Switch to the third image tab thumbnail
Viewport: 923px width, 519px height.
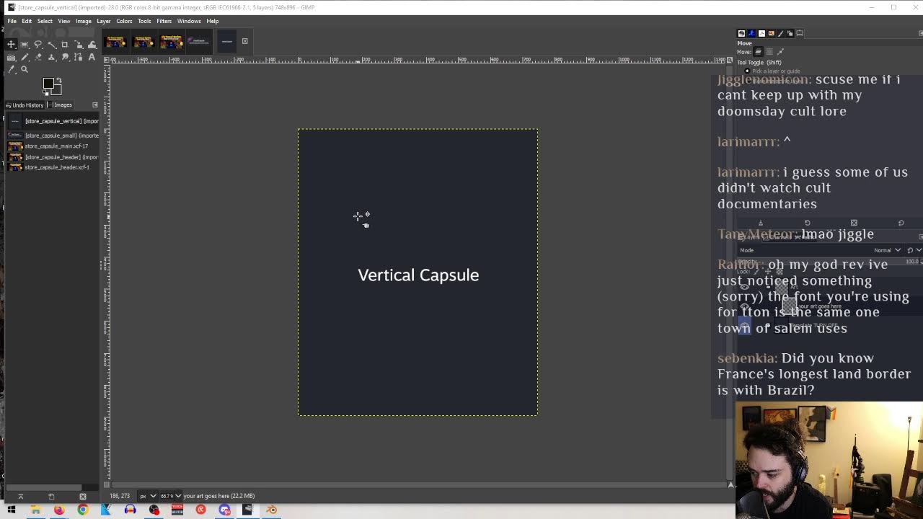(x=171, y=41)
